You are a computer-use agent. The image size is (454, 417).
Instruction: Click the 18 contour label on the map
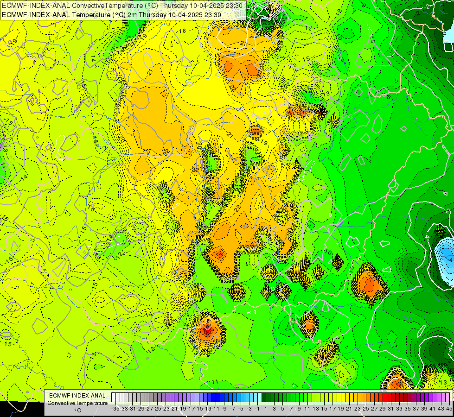click(x=182, y=31)
